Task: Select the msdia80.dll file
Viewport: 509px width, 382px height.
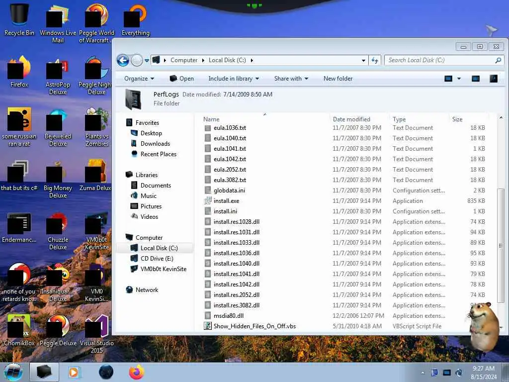Action: [229, 316]
